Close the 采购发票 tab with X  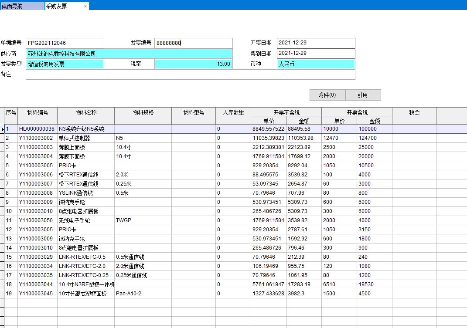85,6
